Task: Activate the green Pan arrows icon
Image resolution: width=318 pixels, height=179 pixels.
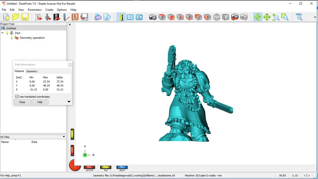Action: (x=267, y=17)
